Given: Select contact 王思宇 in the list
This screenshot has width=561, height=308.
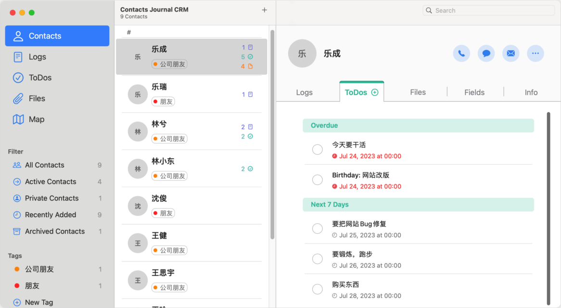Looking at the screenshot, I should 191,280.
